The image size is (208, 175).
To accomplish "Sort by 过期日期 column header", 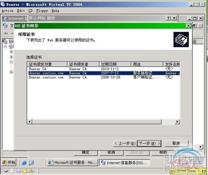I will (115, 64).
